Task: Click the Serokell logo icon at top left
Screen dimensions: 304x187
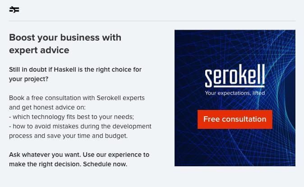Action: (x=14, y=9)
